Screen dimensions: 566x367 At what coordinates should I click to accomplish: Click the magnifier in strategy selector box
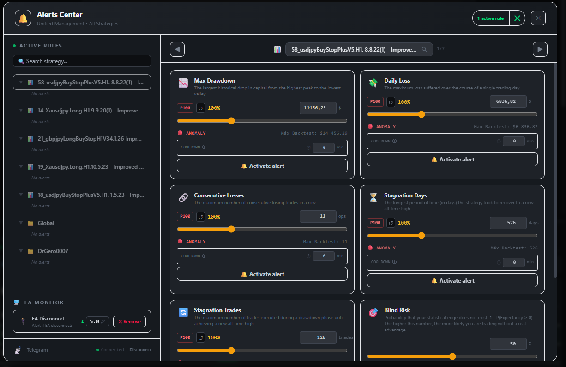click(424, 49)
